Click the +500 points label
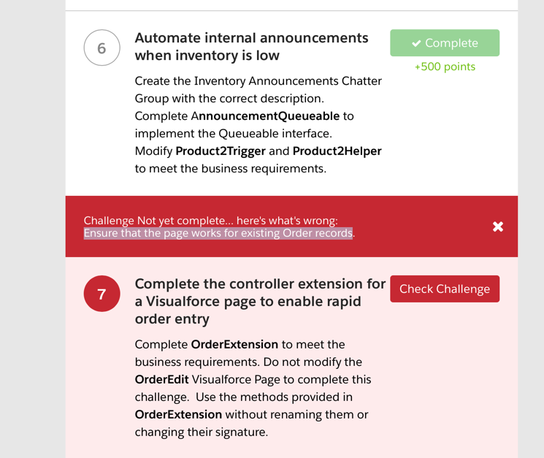The width and height of the screenshot is (544, 458). [445, 66]
